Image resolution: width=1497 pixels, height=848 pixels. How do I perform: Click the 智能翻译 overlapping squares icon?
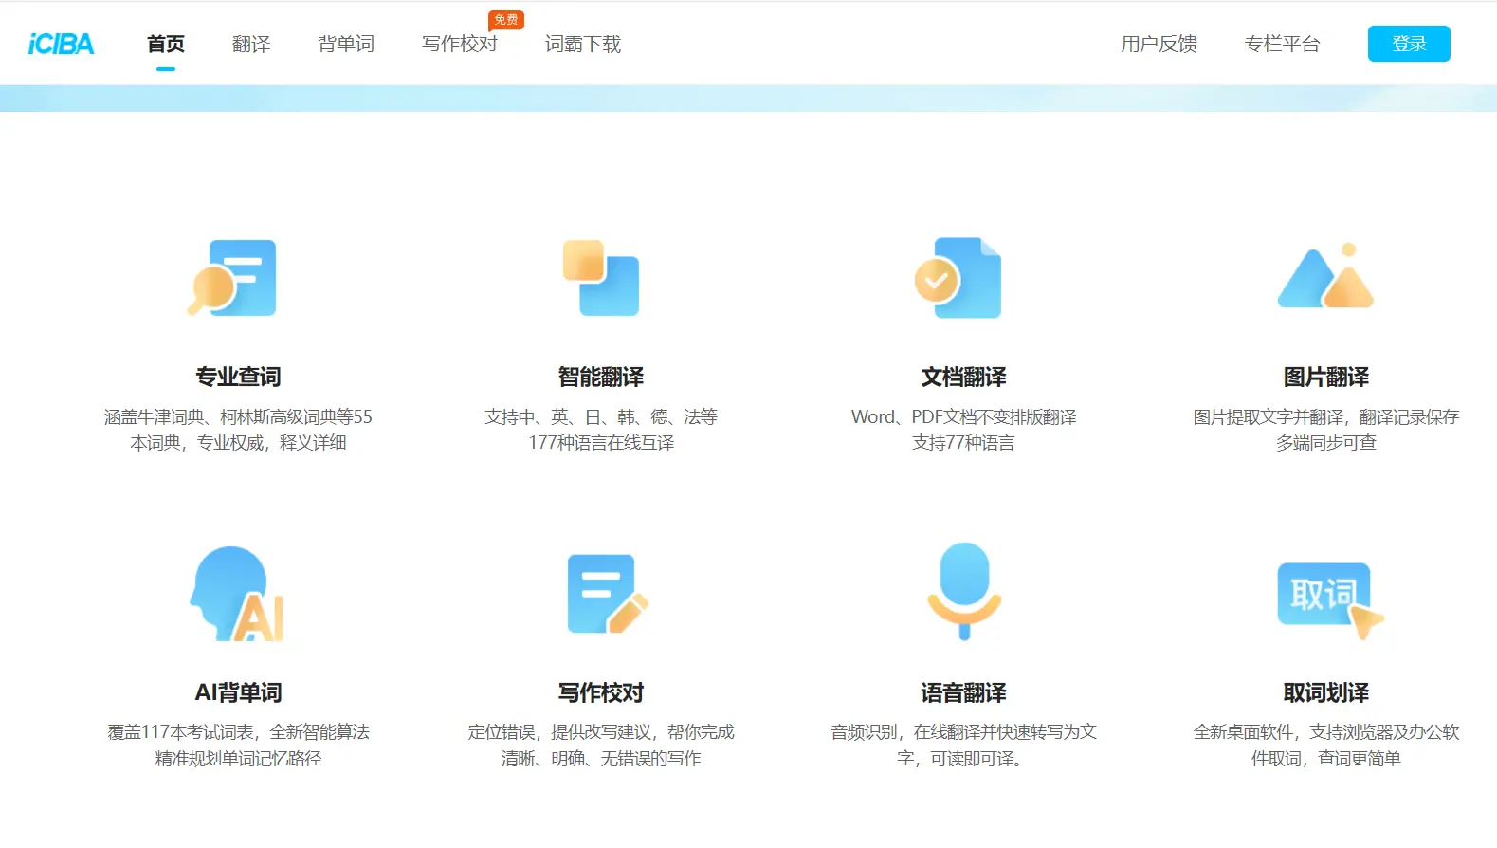tap(601, 278)
